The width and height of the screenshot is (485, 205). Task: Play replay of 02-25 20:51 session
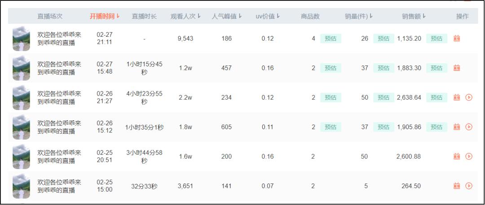[x=469, y=157]
